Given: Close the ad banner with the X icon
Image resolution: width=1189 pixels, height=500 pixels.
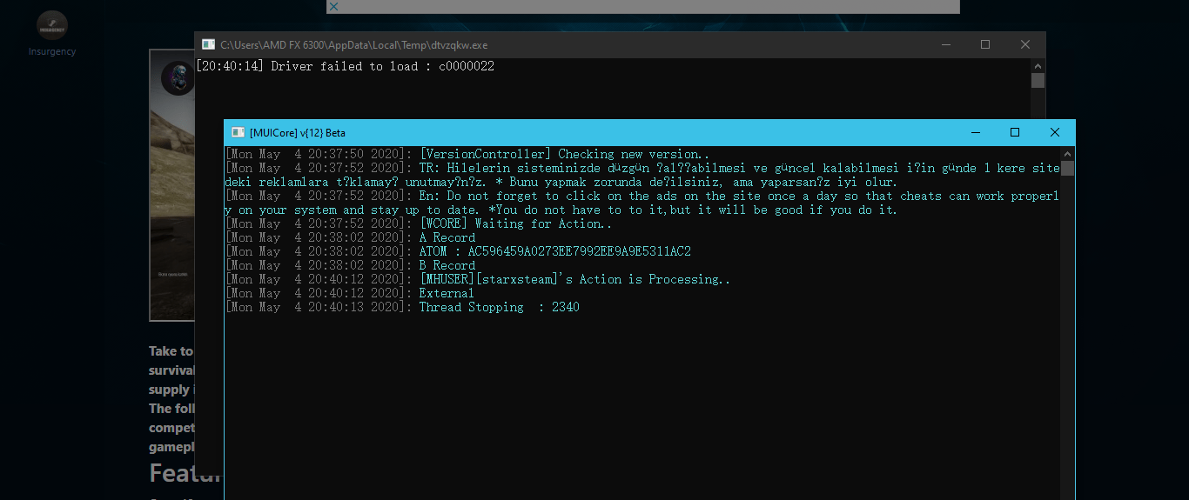Looking at the screenshot, I should 333,6.
